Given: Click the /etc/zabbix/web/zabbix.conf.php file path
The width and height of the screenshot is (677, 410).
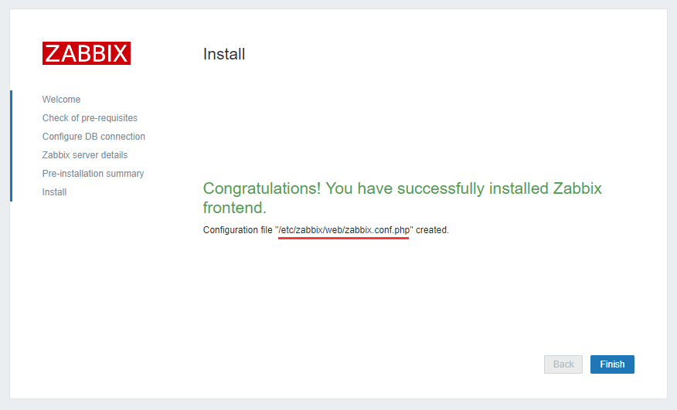Looking at the screenshot, I should 344,230.
